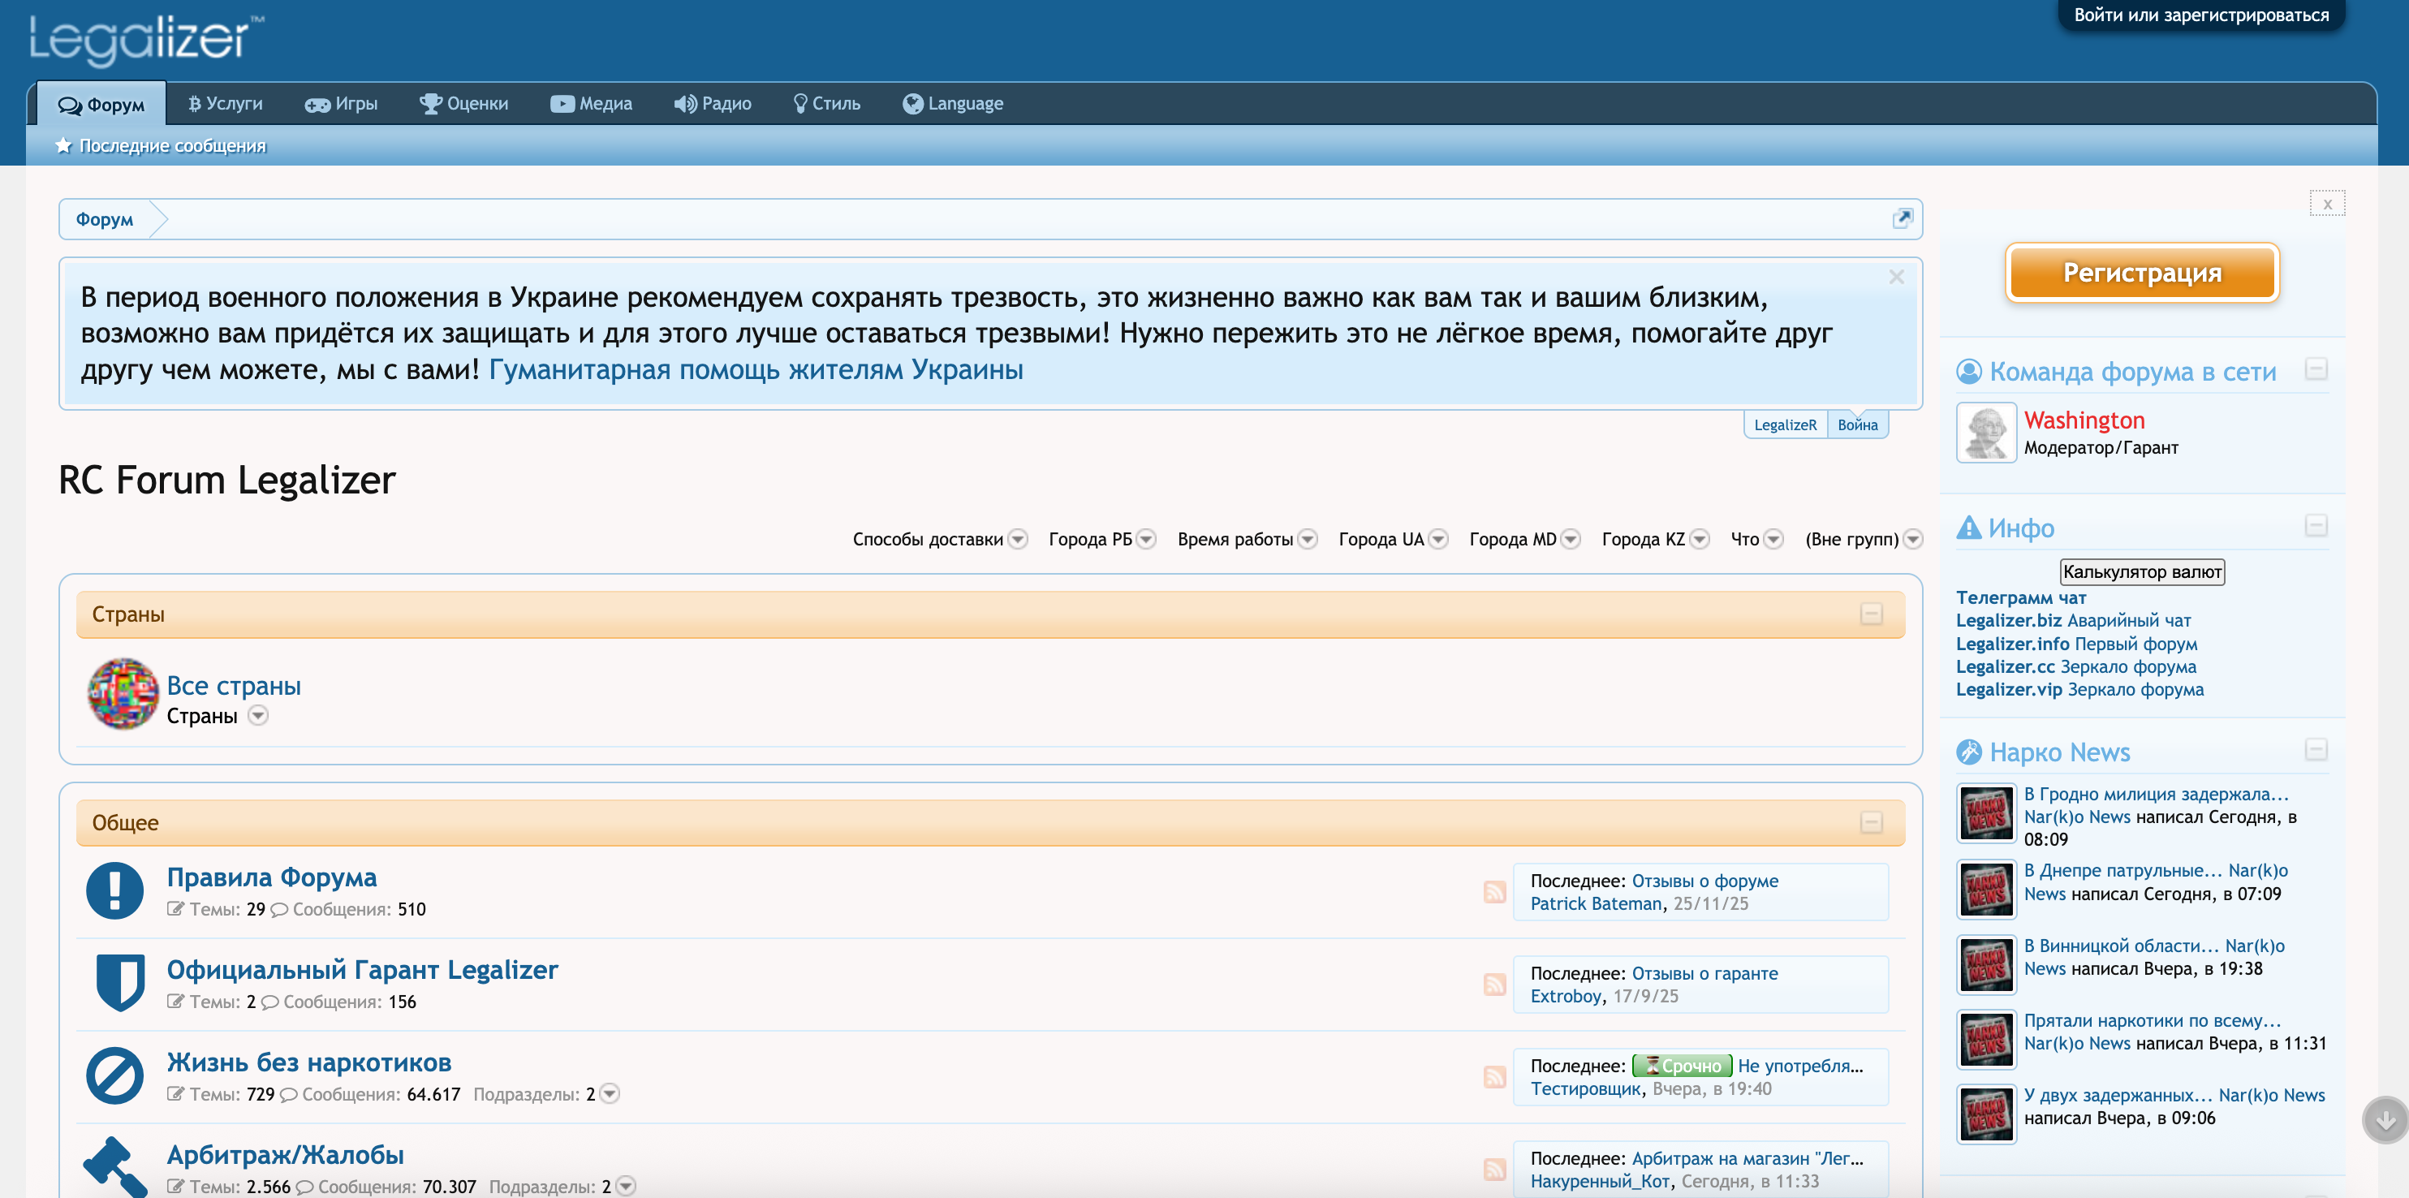Open Способы доставки dropdown
Screen dimensions: 2409x1198
tap(1019, 540)
